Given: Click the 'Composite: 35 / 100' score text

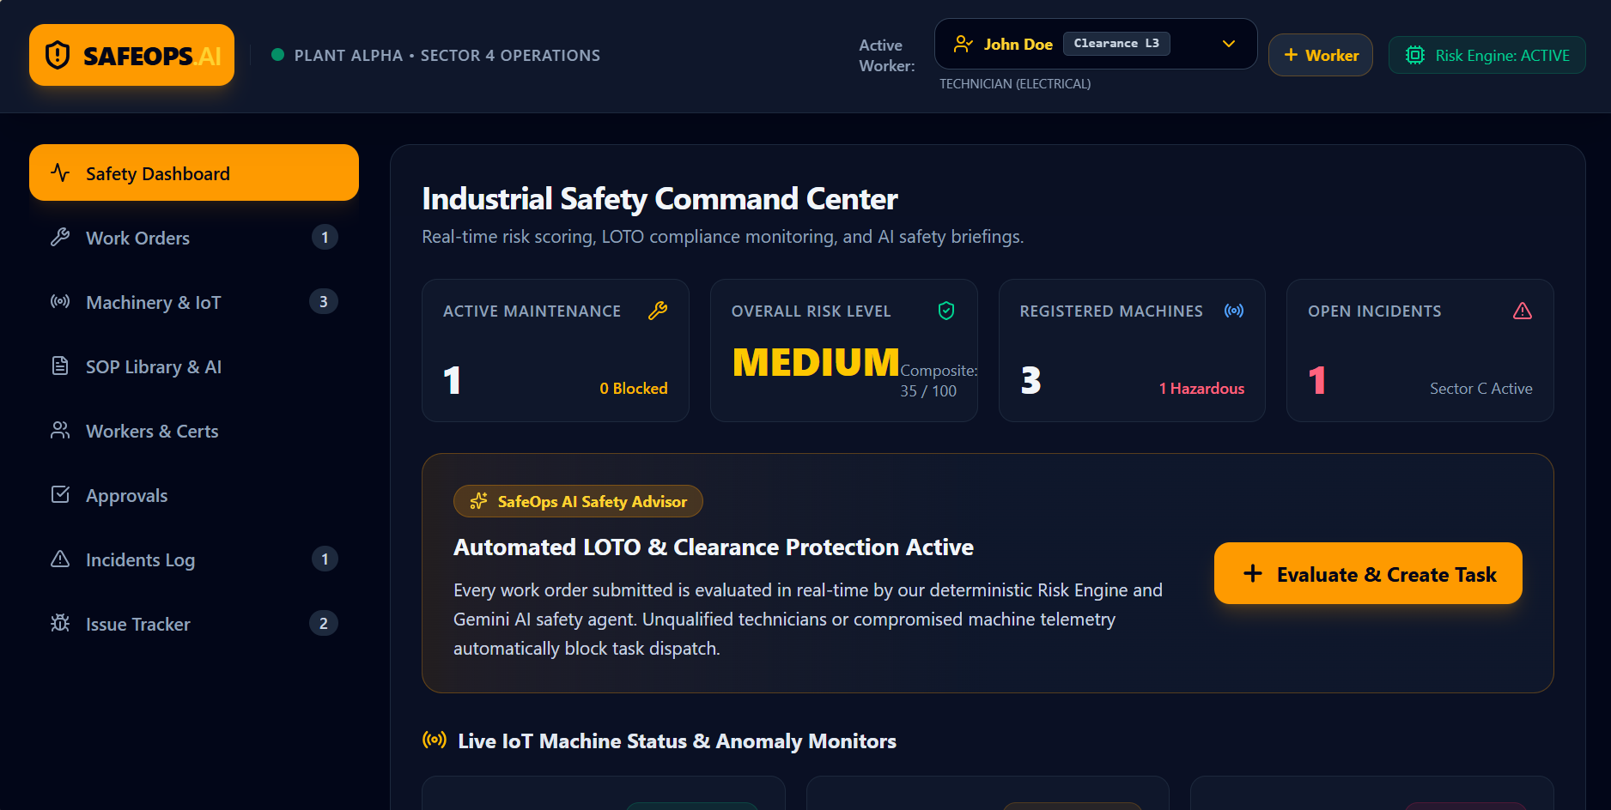Looking at the screenshot, I should [939, 380].
